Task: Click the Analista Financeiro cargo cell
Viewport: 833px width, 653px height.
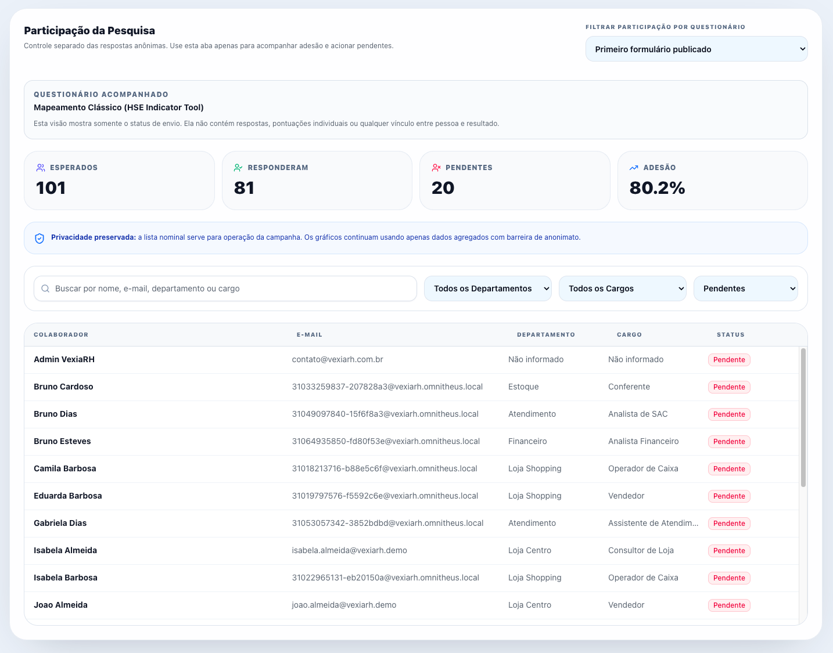Action: pyautogui.click(x=644, y=441)
